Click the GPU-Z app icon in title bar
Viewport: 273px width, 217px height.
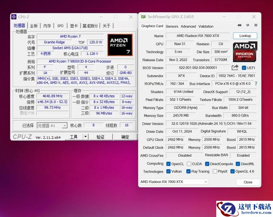tap(143, 17)
